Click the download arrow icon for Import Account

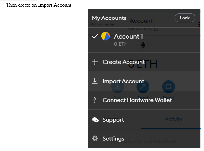click(x=95, y=81)
